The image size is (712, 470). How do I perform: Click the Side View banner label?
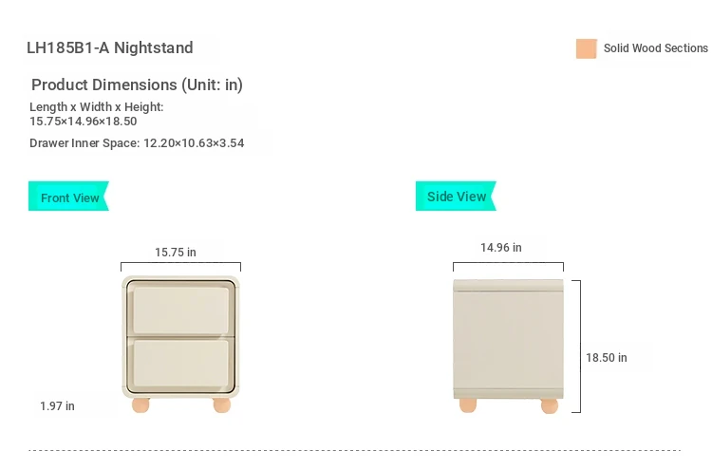(456, 197)
